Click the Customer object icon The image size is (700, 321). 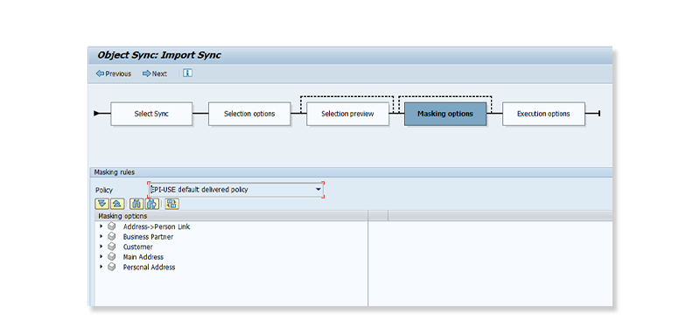click(112, 247)
